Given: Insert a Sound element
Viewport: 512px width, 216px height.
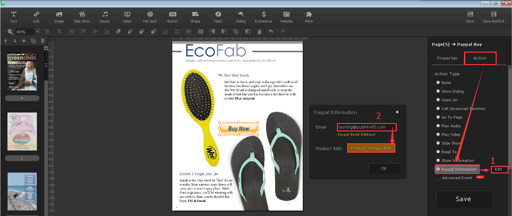Looking at the screenshot, I should pyautogui.click(x=105, y=17).
